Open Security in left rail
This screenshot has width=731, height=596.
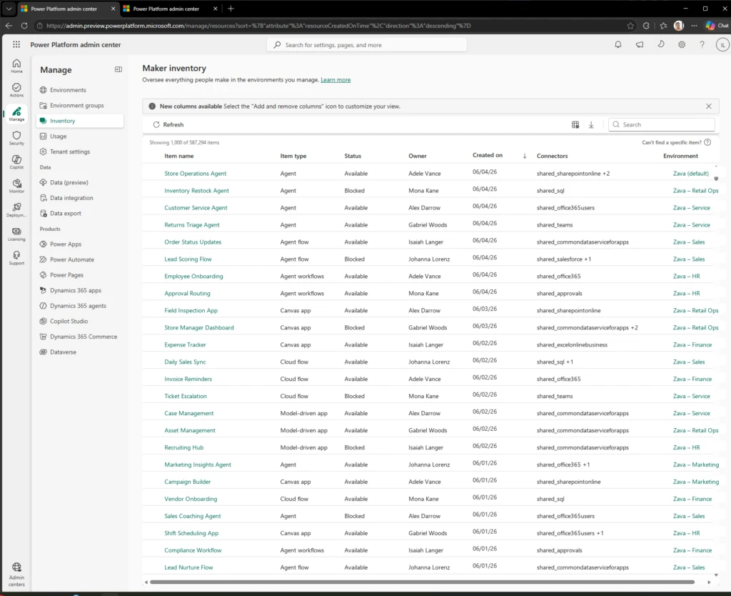pyautogui.click(x=16, y=138)
